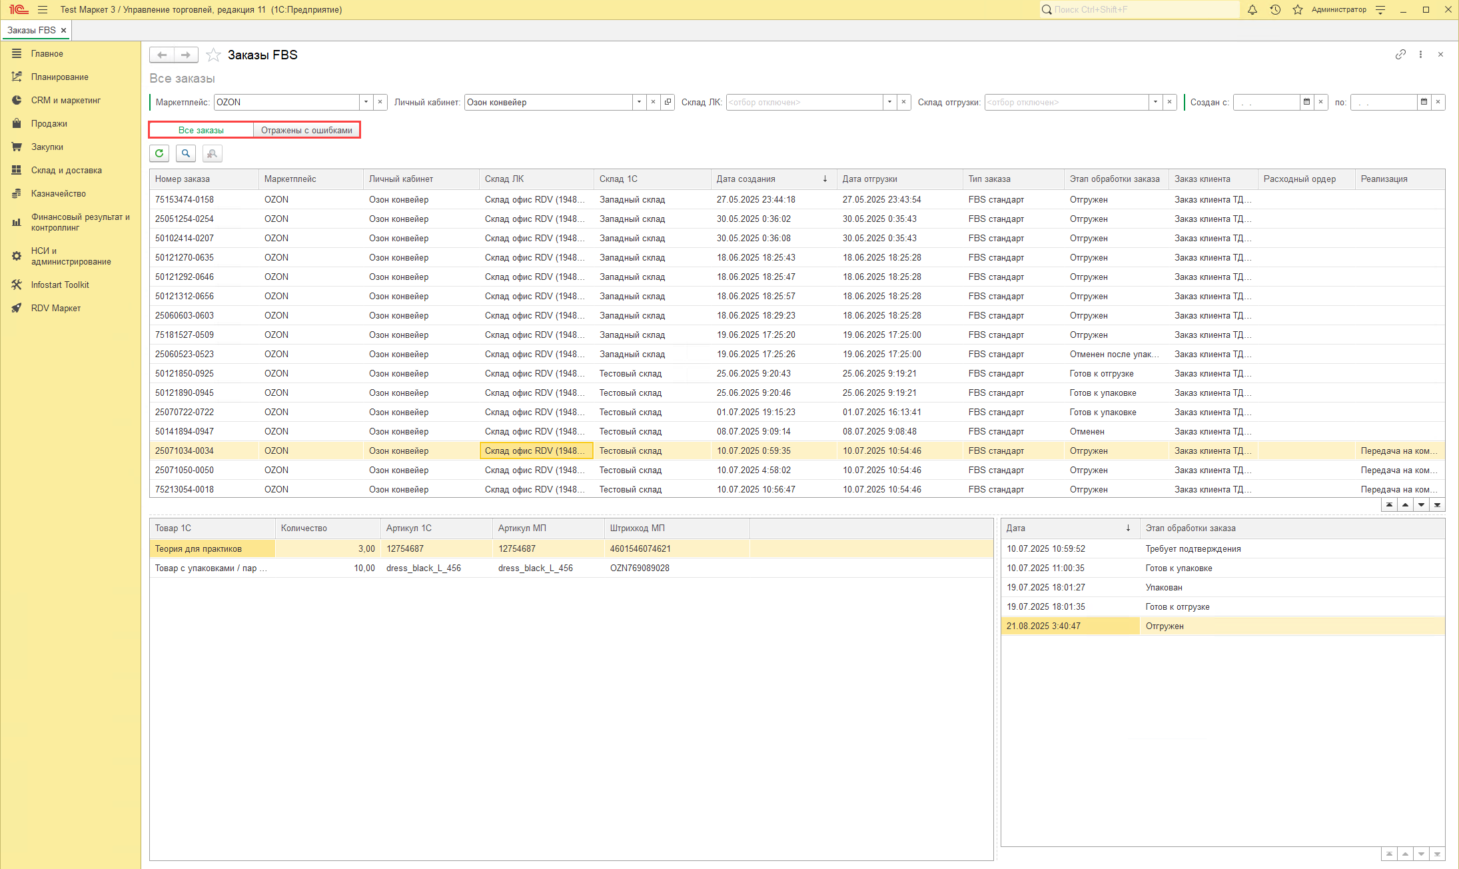Open Закупки section
This screenshot has height=869, width=1459.
pos(47,147)
